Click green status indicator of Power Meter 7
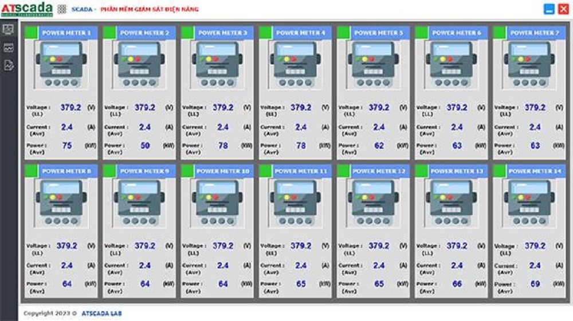The height and width of the screenshot is (321, 573). [499, 33]
